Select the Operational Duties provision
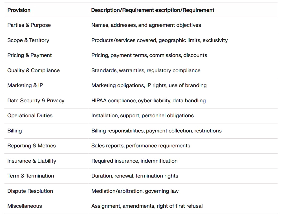This screenshot has width=282, height=217. 30,116
